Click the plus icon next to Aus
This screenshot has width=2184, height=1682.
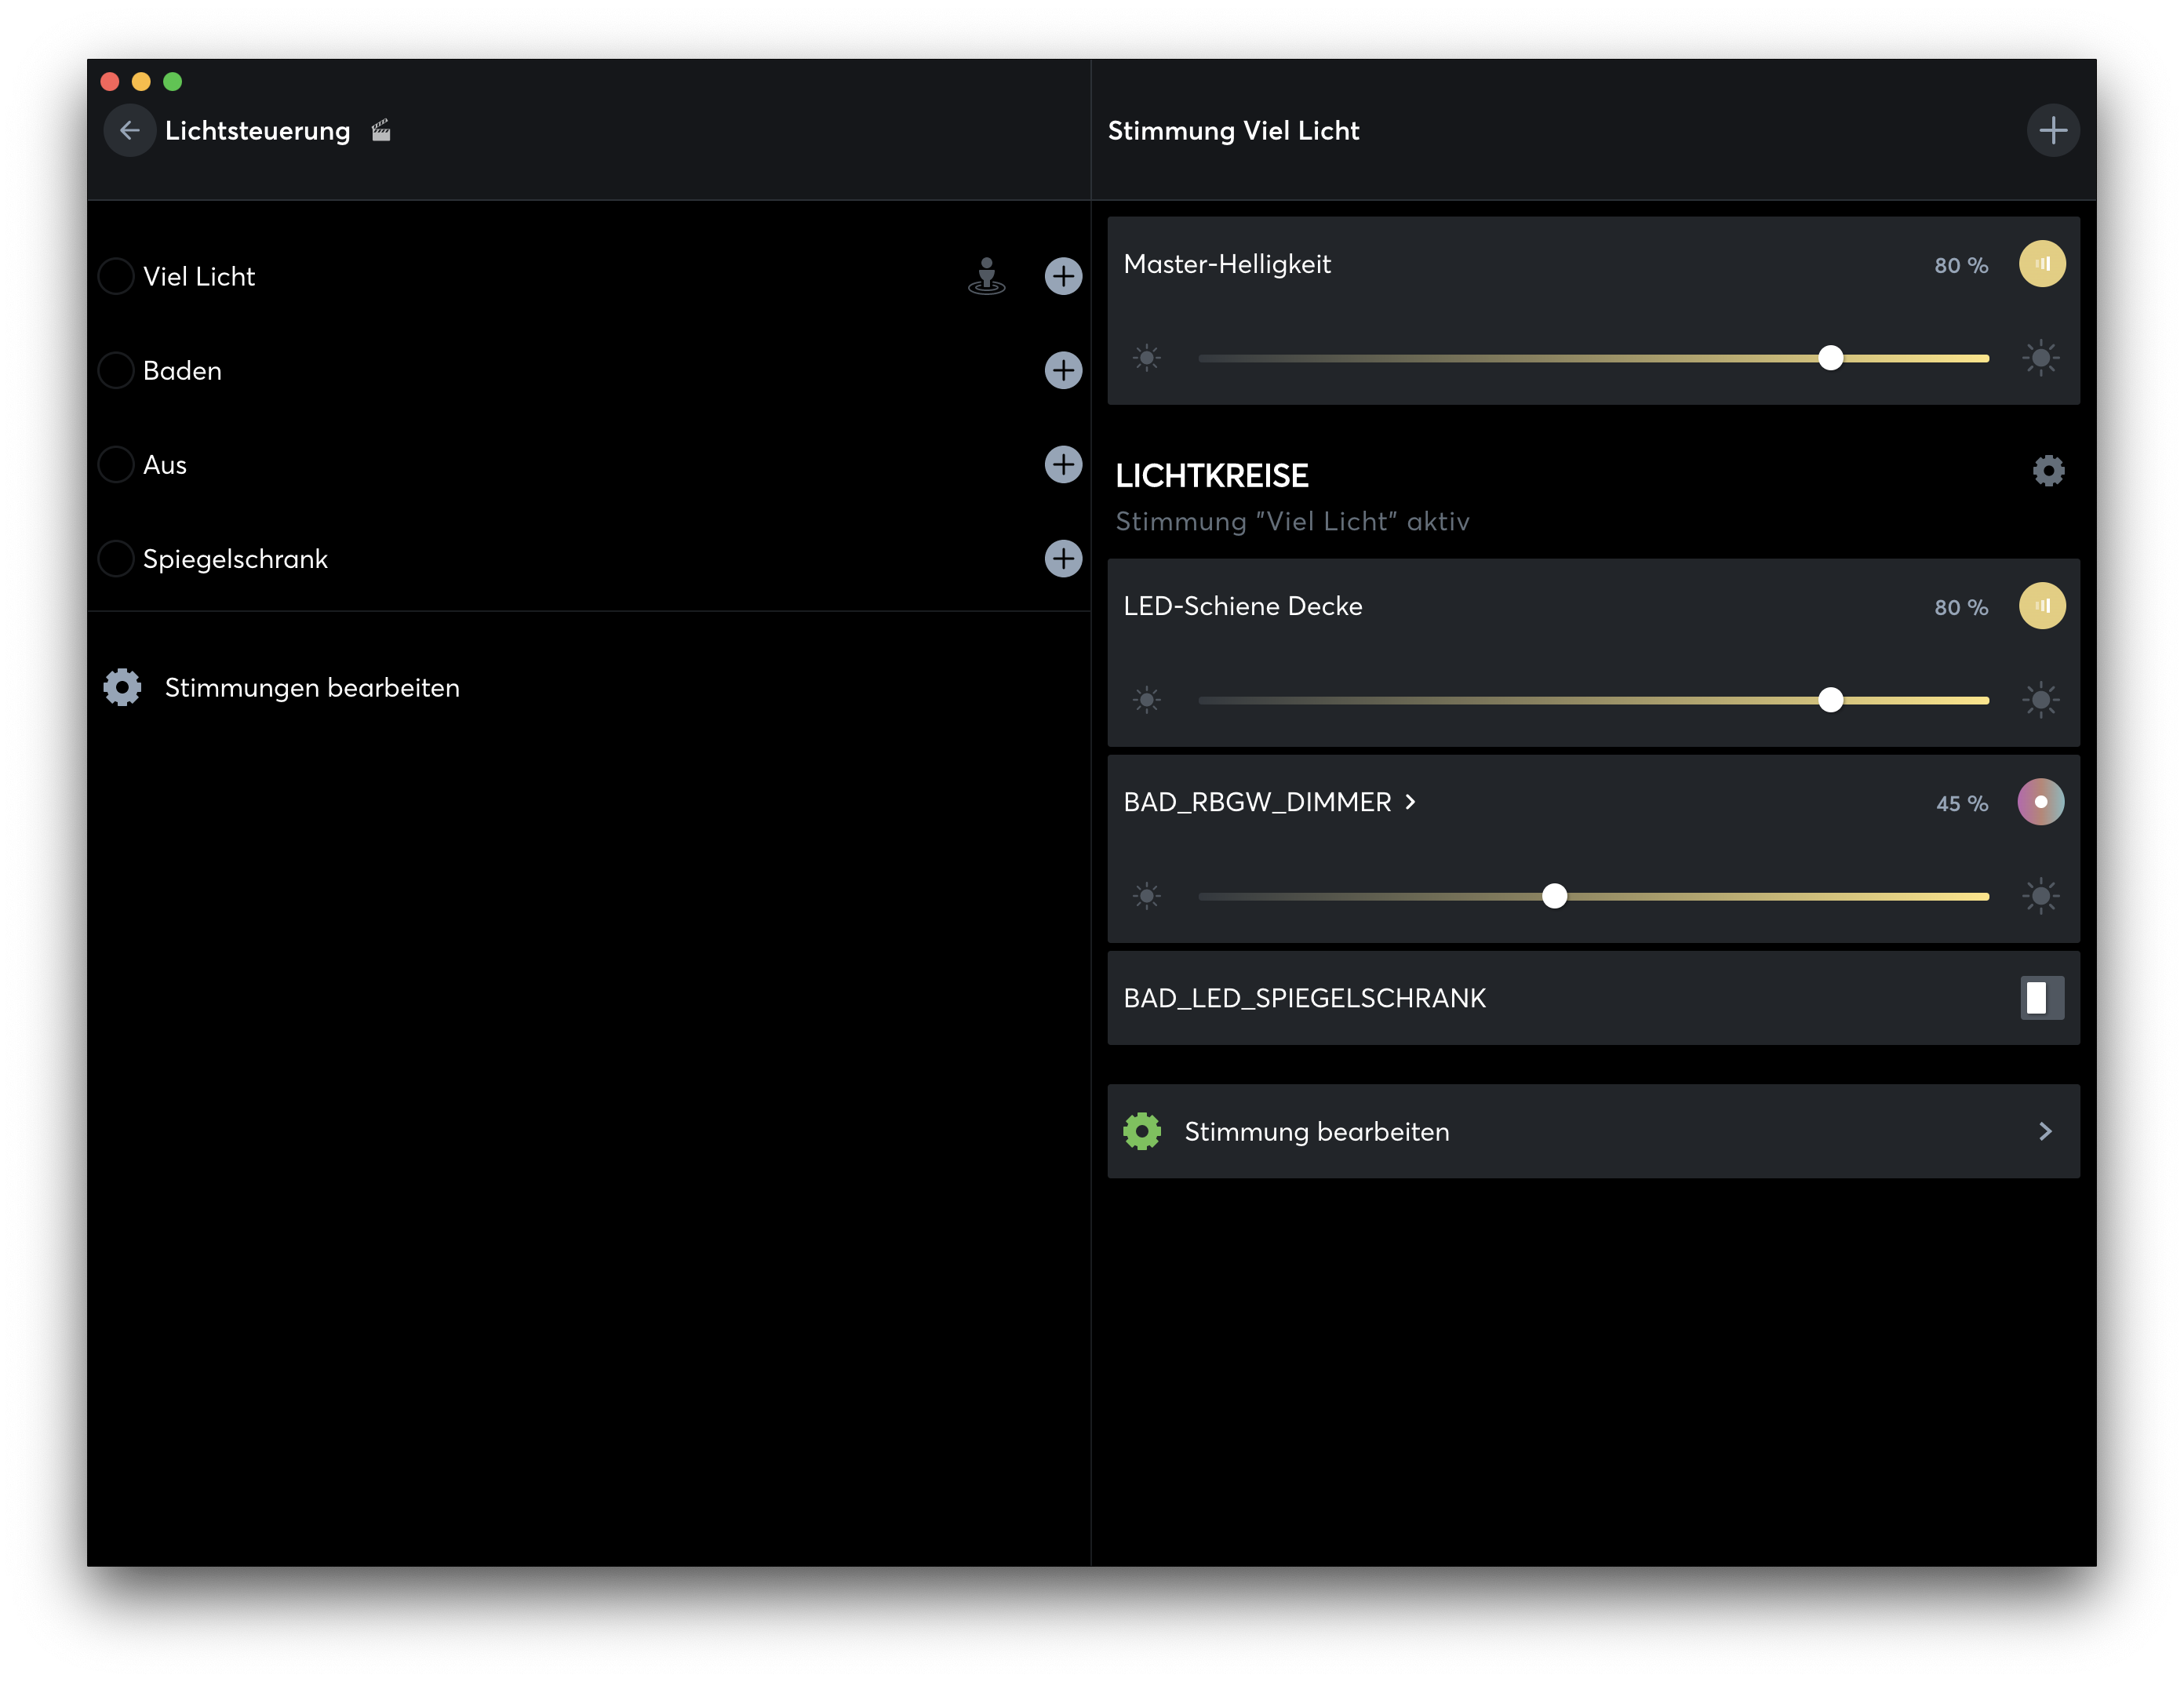tap(1063, 464)
